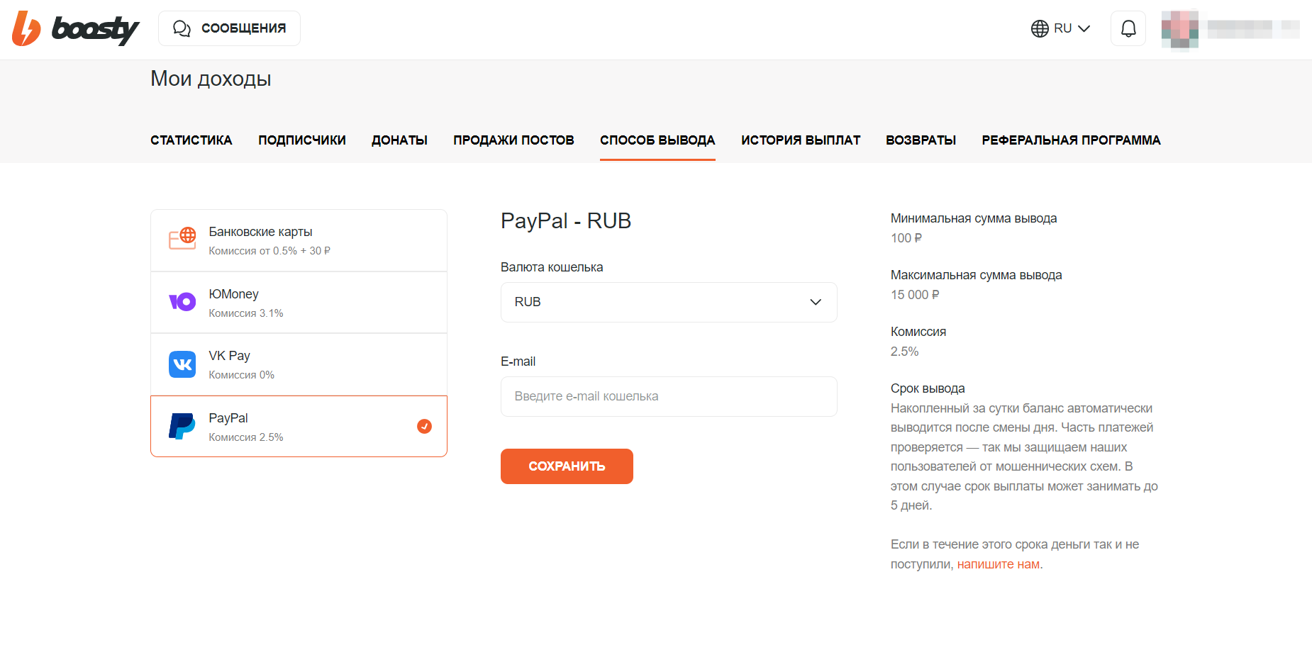Screen dimensions: 1312x645
Task: Select Банковские карты payout method
Action: [x=299, y=240]
